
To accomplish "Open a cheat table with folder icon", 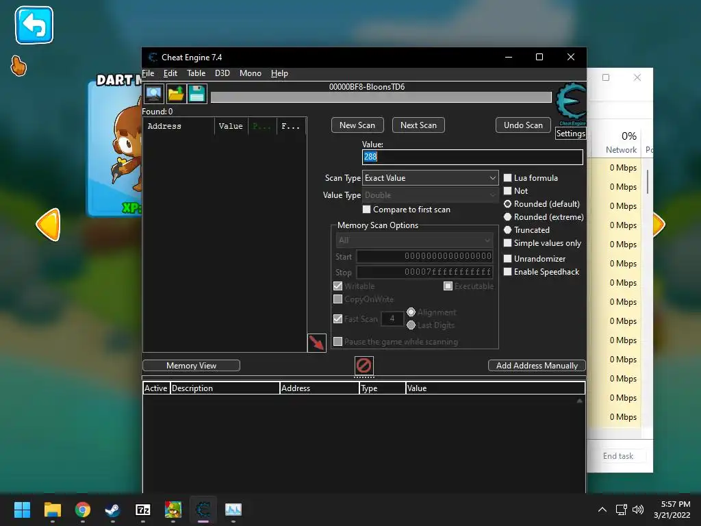I will 176,94.
